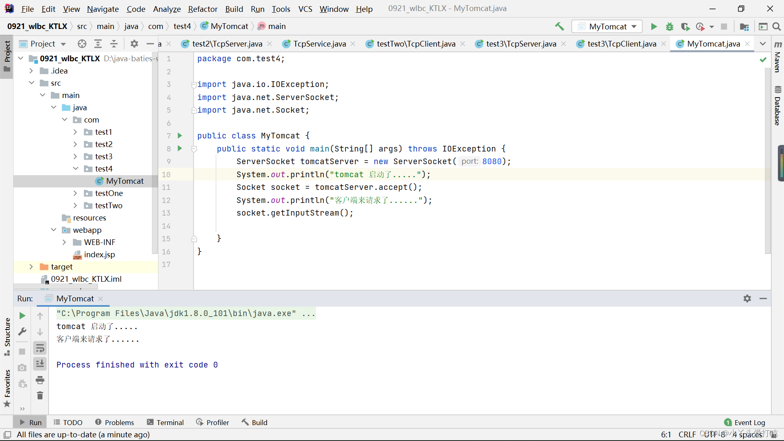Switch to the test3\TcpClient.java tab
The image size is (784, 441).
click(622, 44)
